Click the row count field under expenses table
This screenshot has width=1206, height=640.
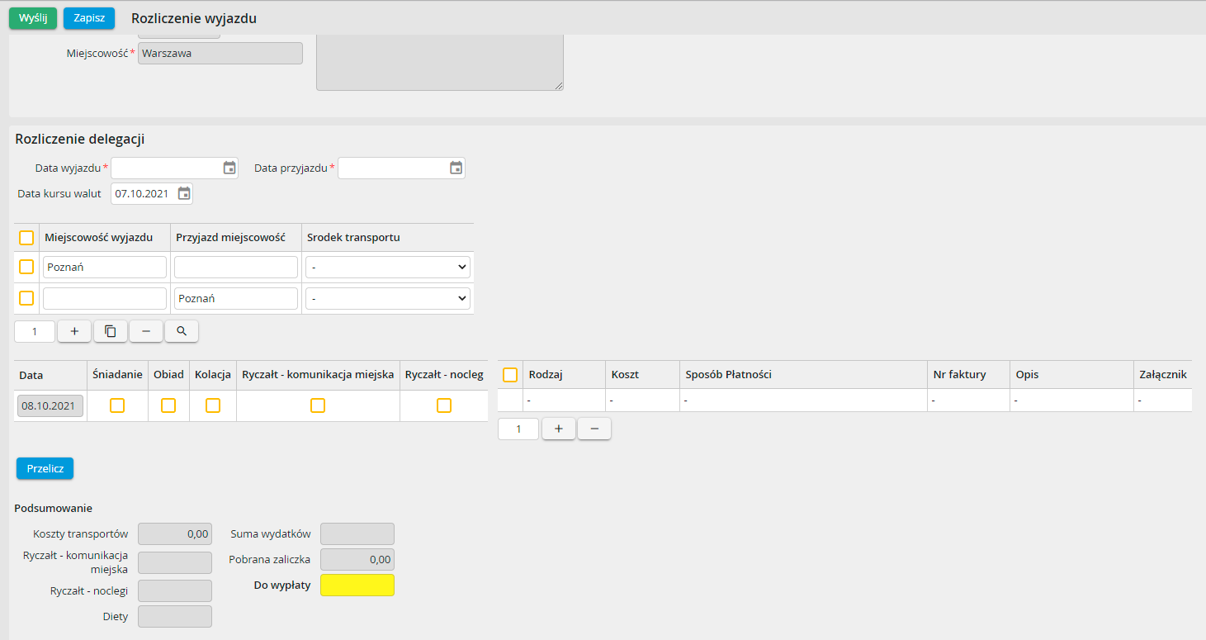518,429
